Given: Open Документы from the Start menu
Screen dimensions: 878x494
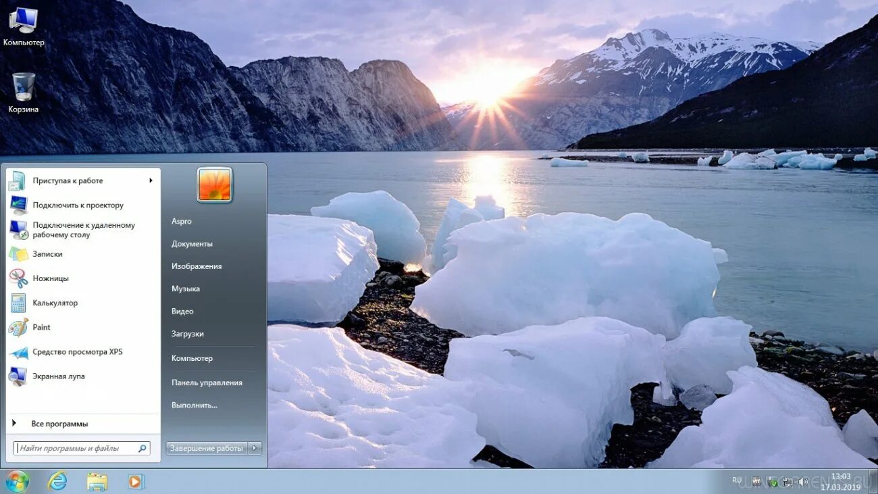Looking at the screenshot, I should point(192,243).
